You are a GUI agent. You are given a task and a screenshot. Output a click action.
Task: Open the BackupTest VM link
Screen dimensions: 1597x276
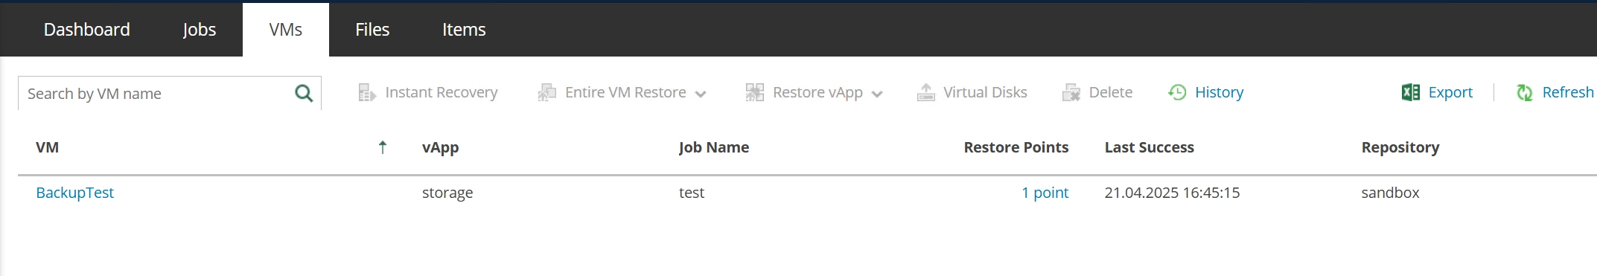[74, 193]
